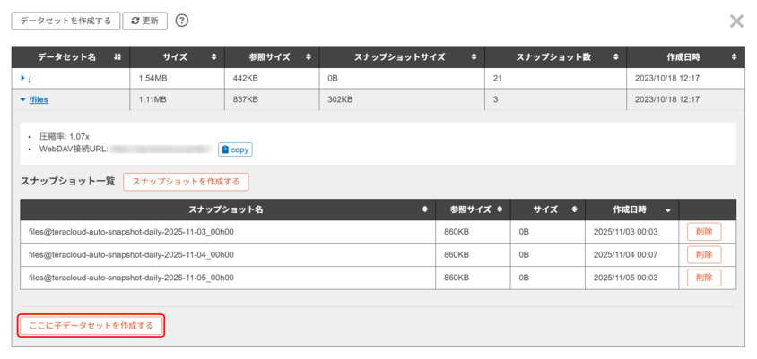This screenshot has width=757, height=359.
Task: Click データセットを作成する button
Action: (x=65, y=21)
